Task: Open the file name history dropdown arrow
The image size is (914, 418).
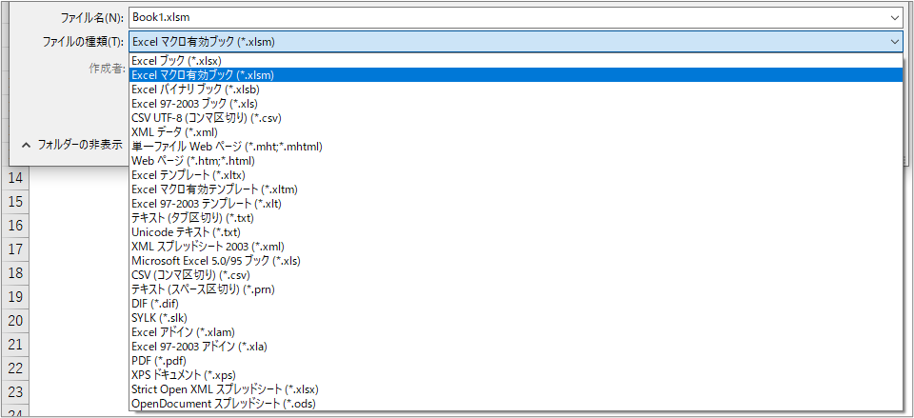Action: pyautogui.click(x=895, y=17)
